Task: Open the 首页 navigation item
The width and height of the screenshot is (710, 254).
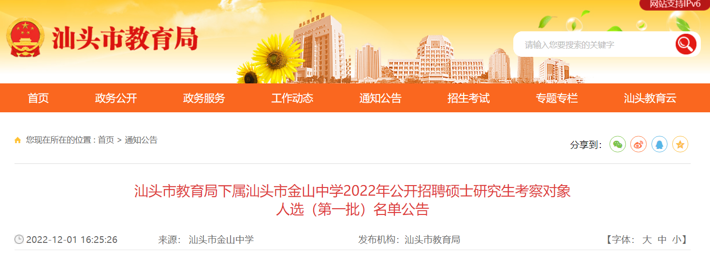Action: pos(38,98)
